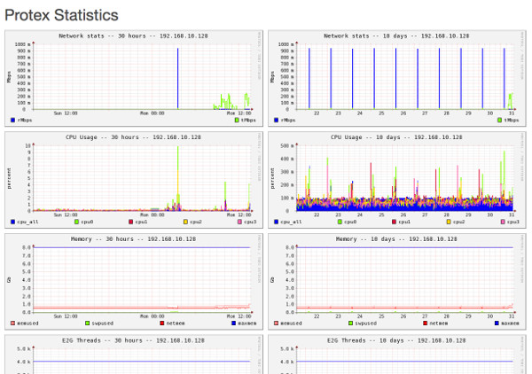Open the Network stats 10 days graph
Viewport: 532px width, 374px height.
397,78
